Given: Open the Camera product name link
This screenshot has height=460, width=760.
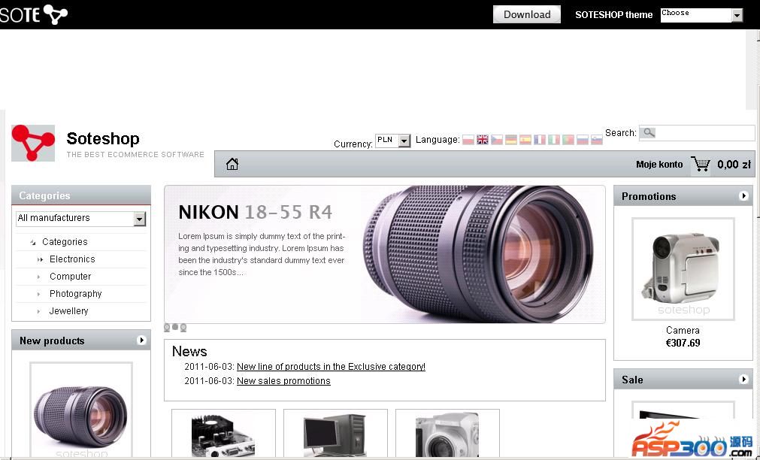Looking at the screenshot, I should (683, 331).
